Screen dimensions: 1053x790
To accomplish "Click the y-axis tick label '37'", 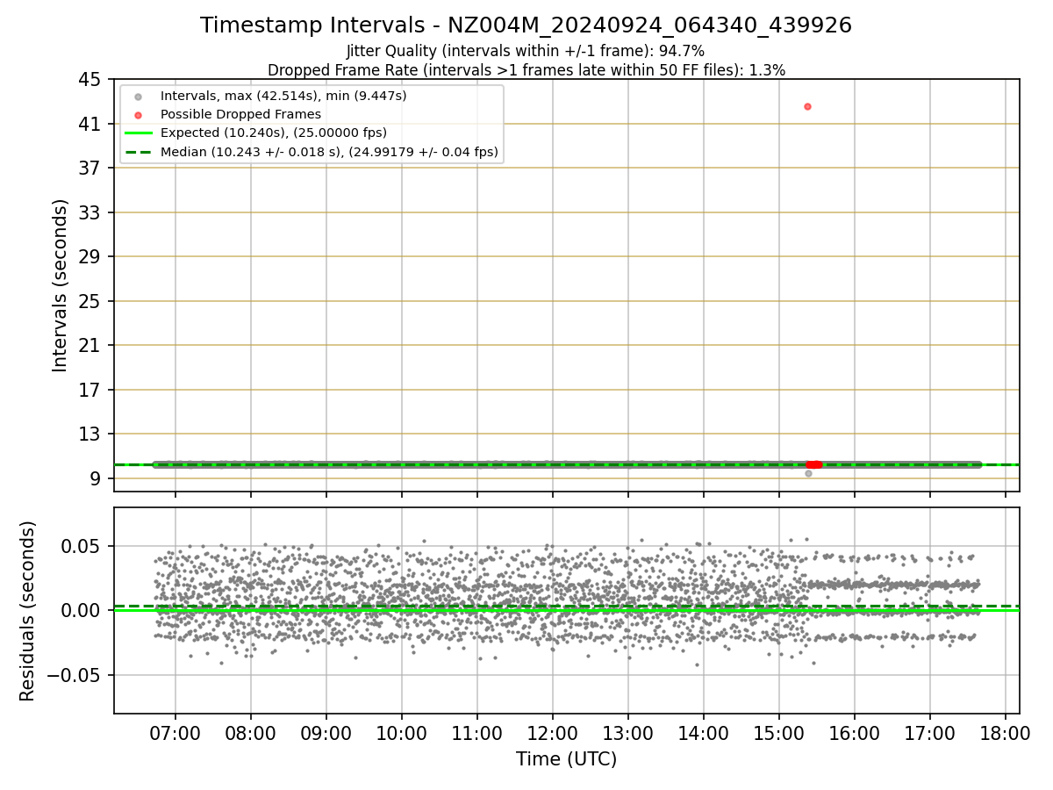I will point(90,169).
